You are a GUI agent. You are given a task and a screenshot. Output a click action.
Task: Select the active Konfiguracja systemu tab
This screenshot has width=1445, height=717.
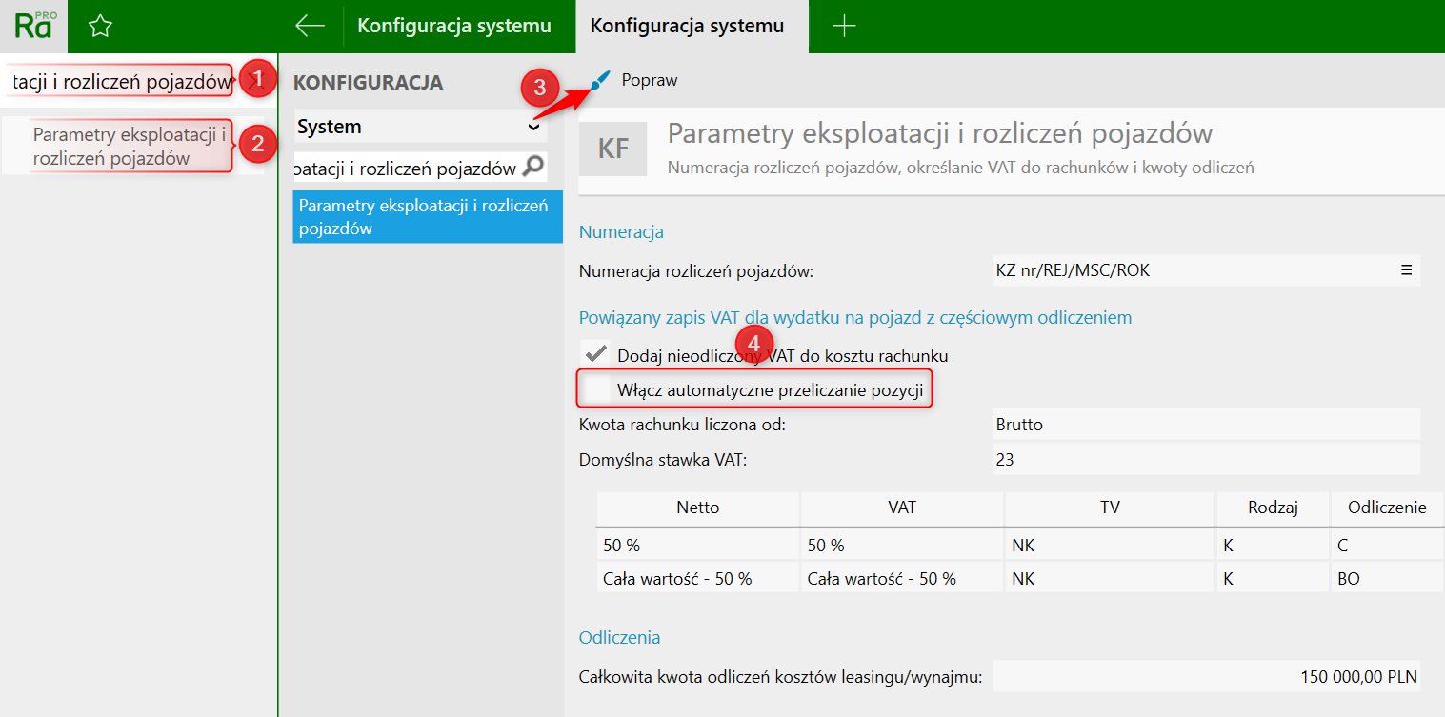click(687, 26)
